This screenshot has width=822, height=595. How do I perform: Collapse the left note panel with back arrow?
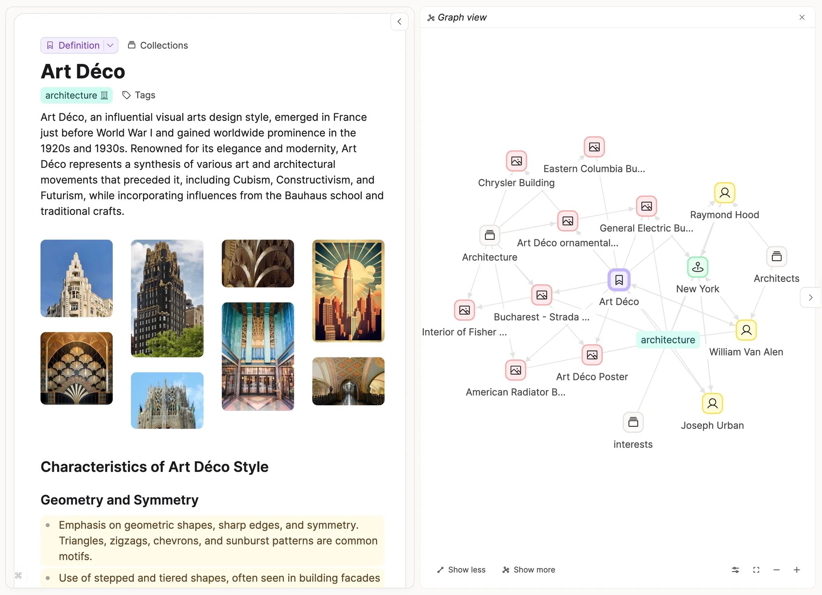coord(399,21)
